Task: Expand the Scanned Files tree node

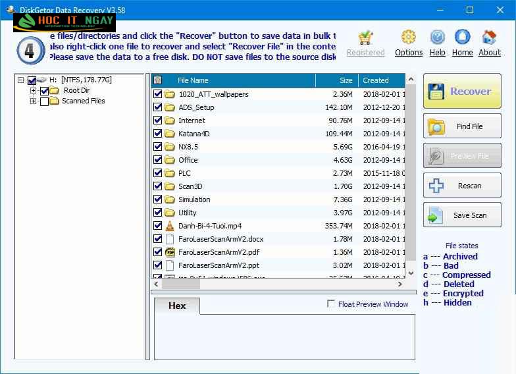Action: point(33,101)
